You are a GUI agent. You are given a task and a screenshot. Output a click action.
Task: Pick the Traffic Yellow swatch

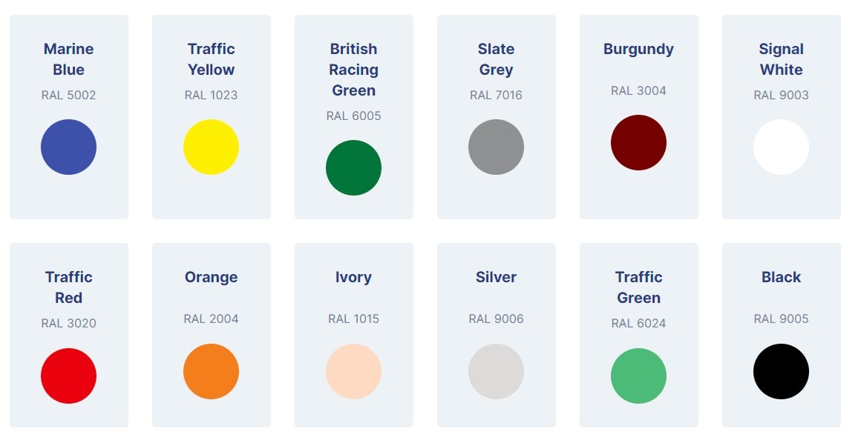211,147
